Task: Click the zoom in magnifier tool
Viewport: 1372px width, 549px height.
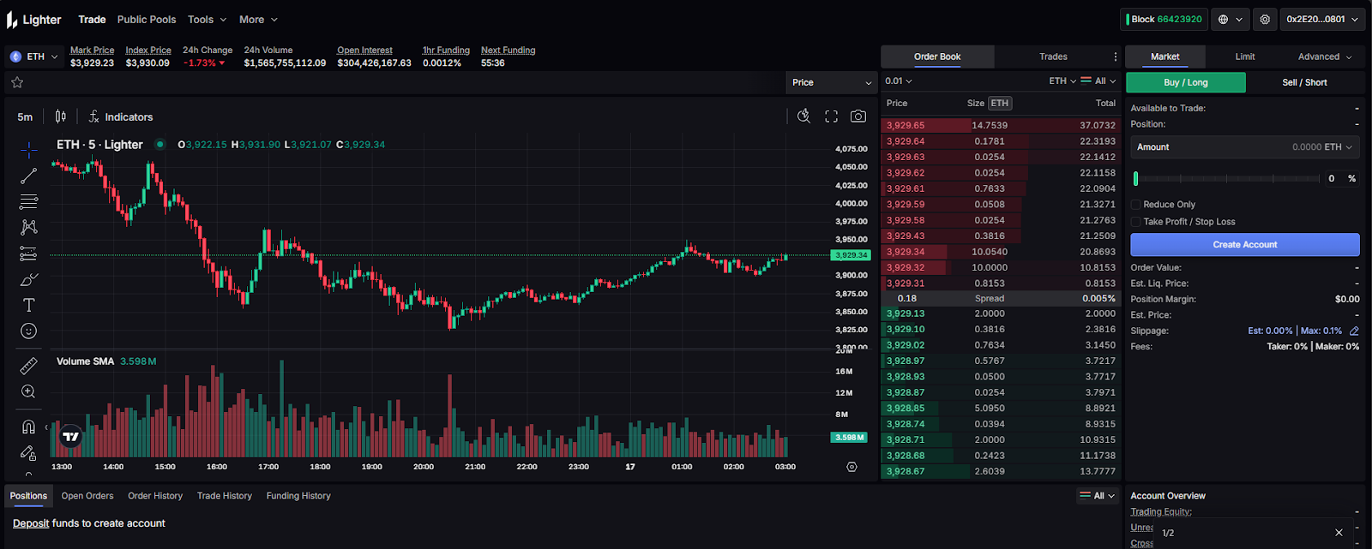Action: 28,391
